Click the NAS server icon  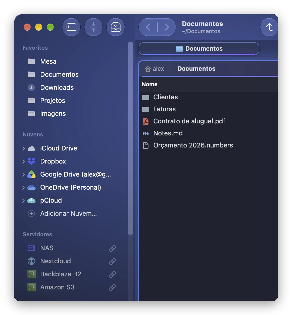[x=31, y=248]
